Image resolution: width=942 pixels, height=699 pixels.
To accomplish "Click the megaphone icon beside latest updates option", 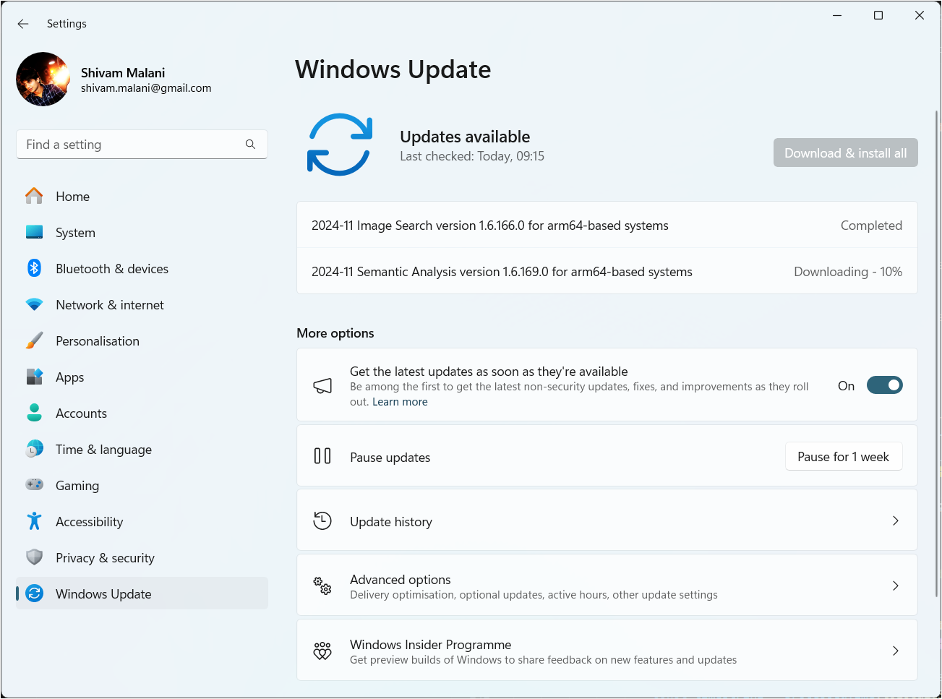I will coord(322,386).
